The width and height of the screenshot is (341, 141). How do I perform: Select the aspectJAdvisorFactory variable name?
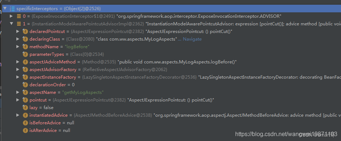[53, 70]
